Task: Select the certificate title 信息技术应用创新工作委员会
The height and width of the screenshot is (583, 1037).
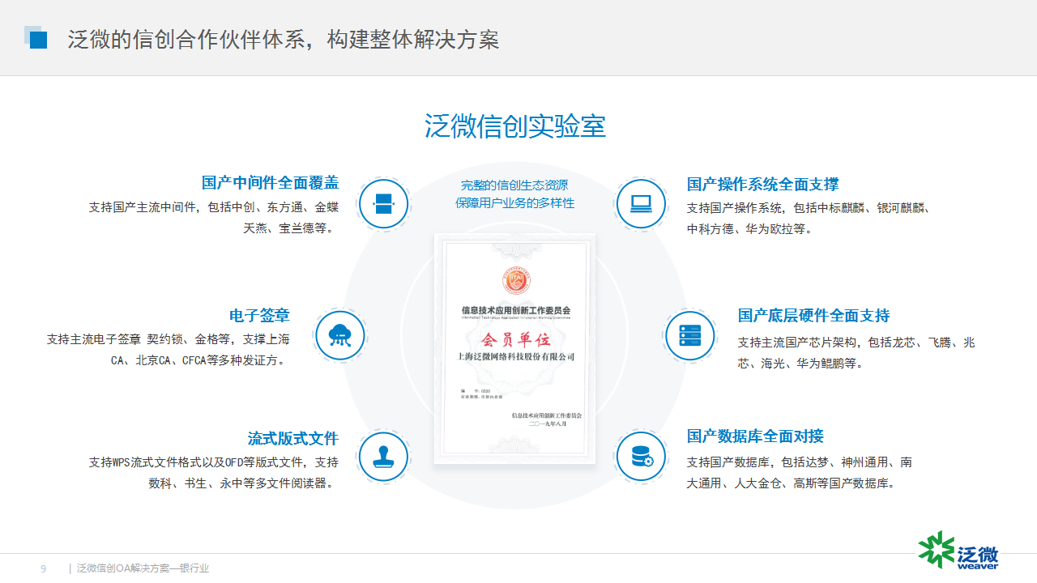Action: [x=515, y=310]
